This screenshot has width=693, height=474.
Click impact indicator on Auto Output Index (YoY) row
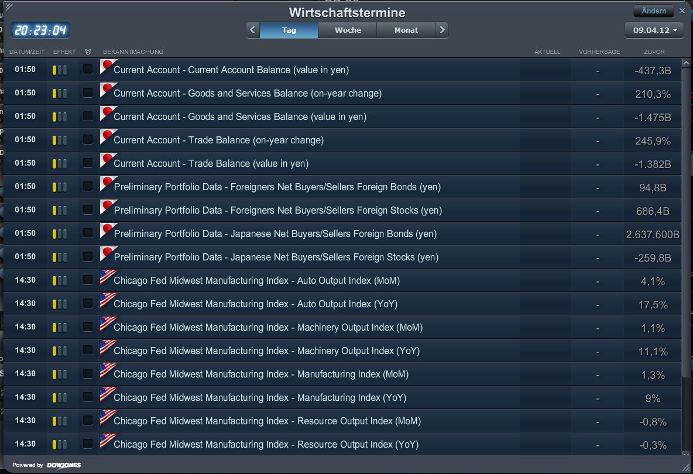coord(60,304)
